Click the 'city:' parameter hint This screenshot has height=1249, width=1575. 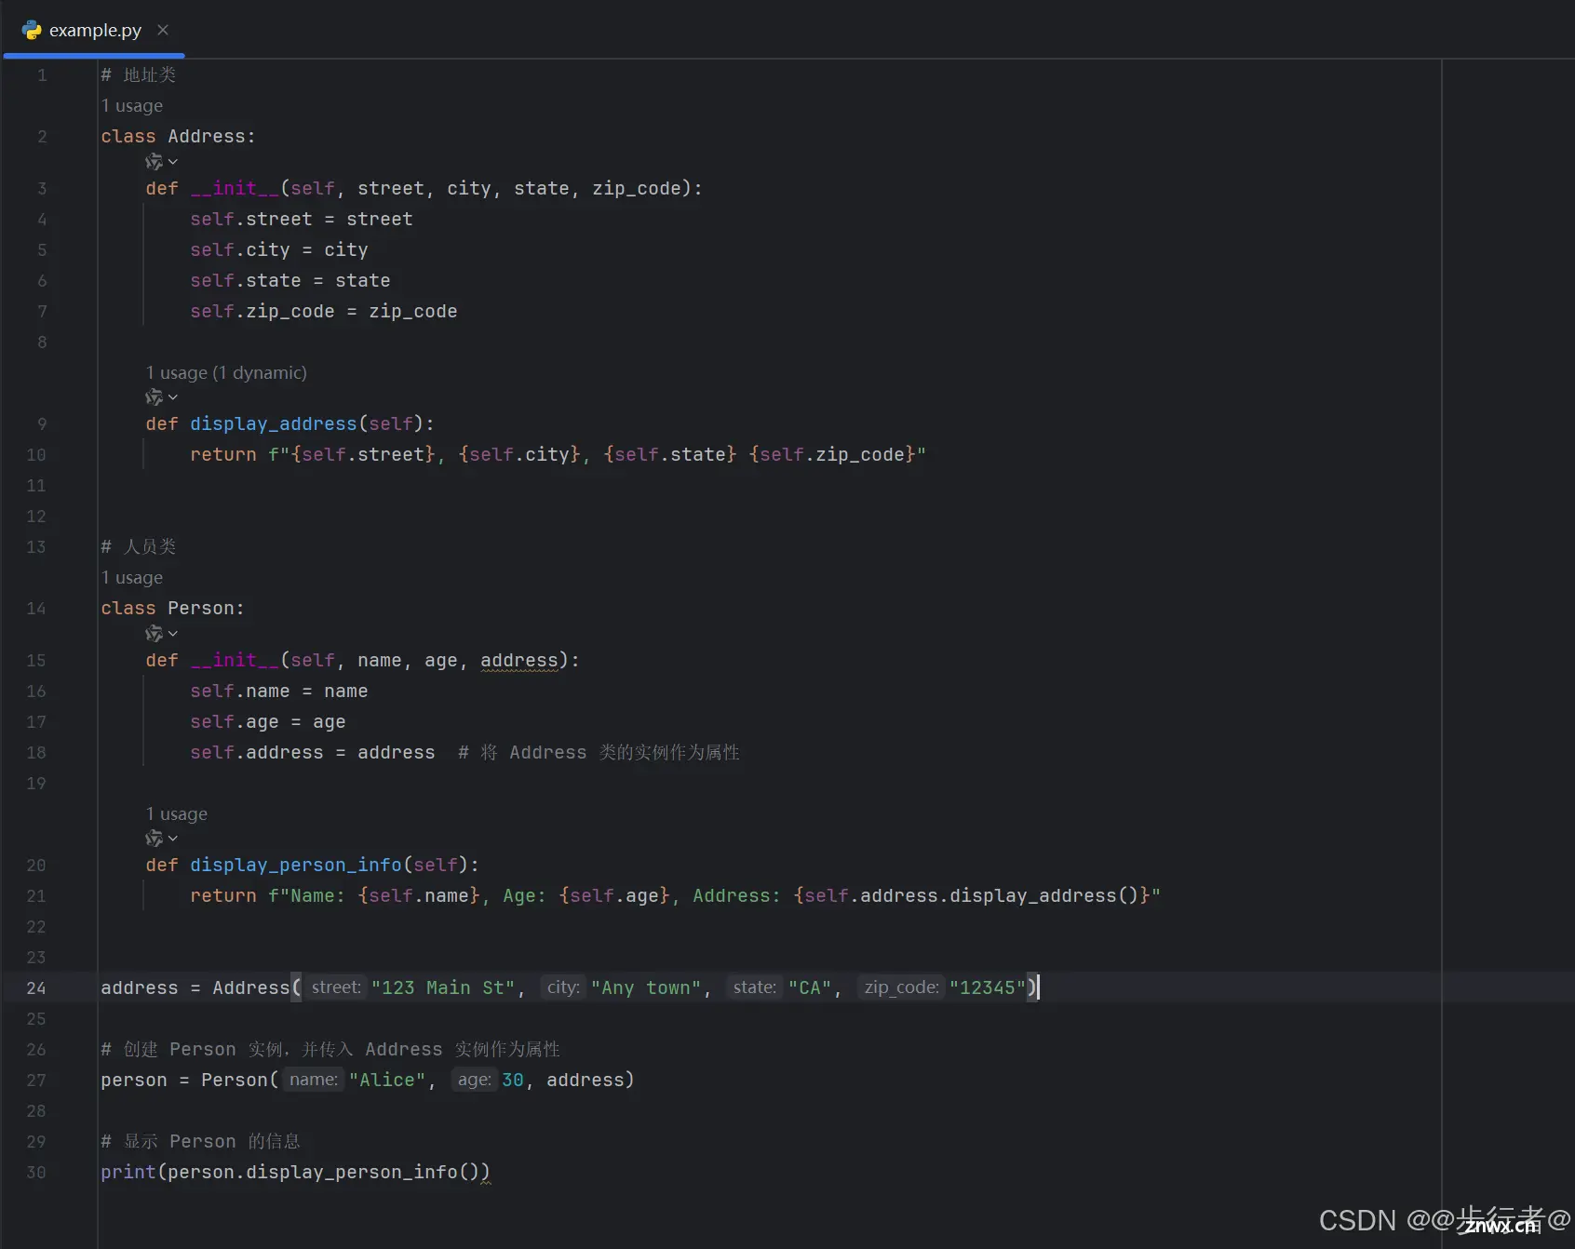563,987
